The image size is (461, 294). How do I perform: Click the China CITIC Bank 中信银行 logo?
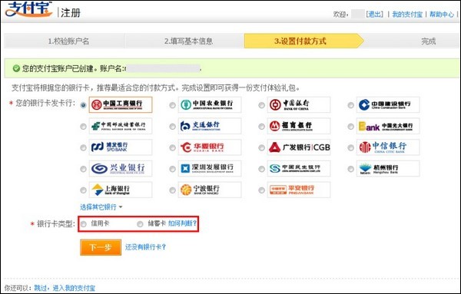(388, 147)
